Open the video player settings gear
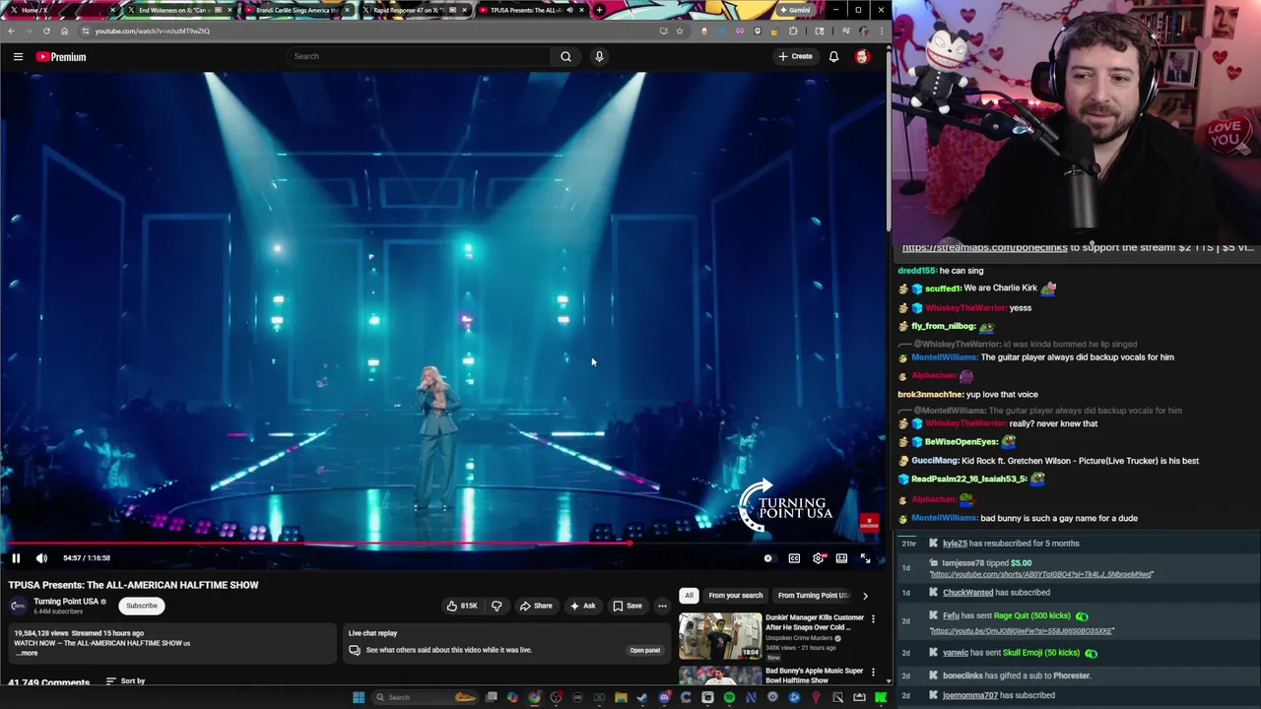 (818, 558)
